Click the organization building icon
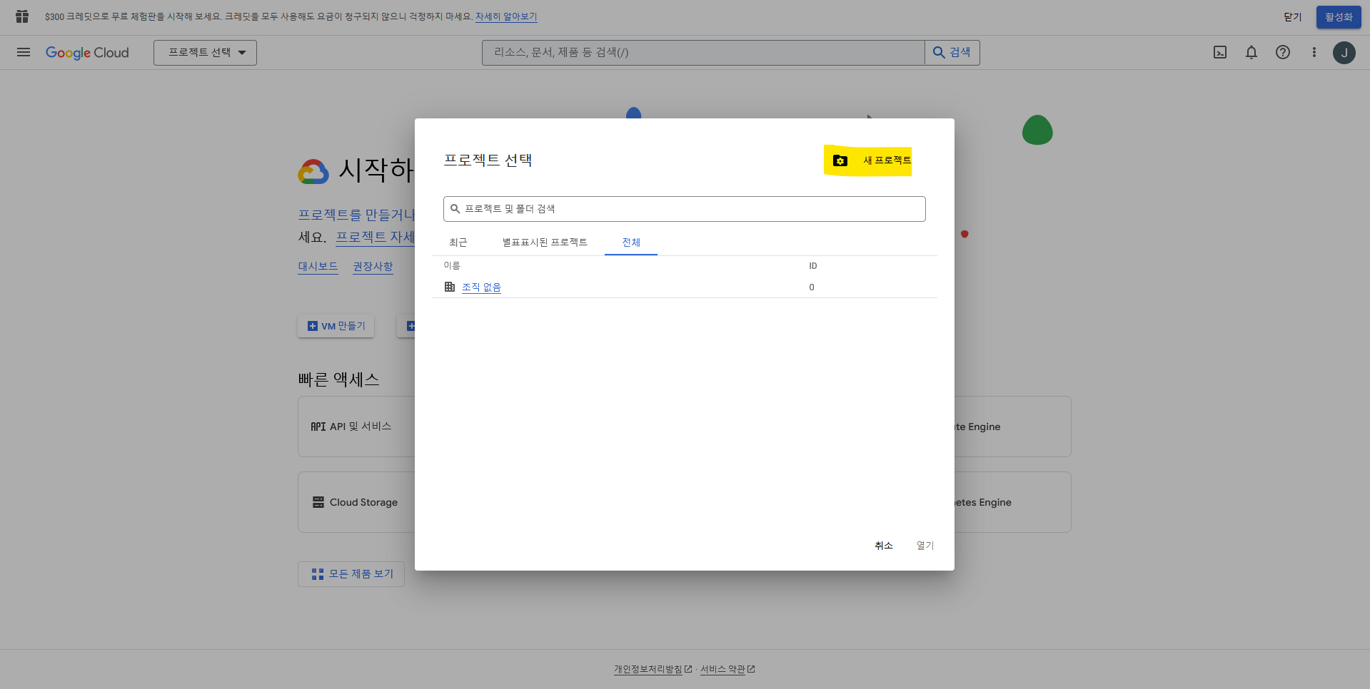Screen dimensions: 1370x689 click(450, 287)
